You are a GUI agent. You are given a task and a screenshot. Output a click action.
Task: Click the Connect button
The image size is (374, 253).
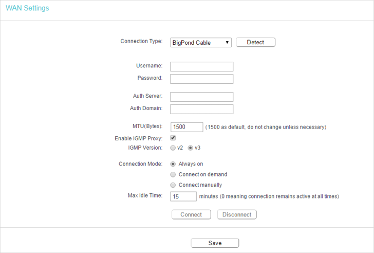coord(191,214)
